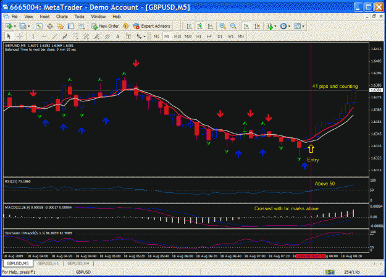This screenshot has width=386, height=277.
Task: Expand the Profiles dropdown arrow
Action: tap(29, 26)
